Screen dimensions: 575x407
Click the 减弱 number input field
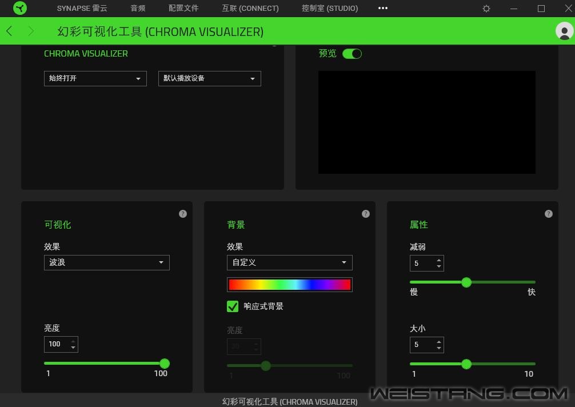pyautogui.click(x=426, y=264)
